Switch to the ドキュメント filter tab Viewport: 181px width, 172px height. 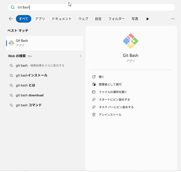click(x=62, y=19)
